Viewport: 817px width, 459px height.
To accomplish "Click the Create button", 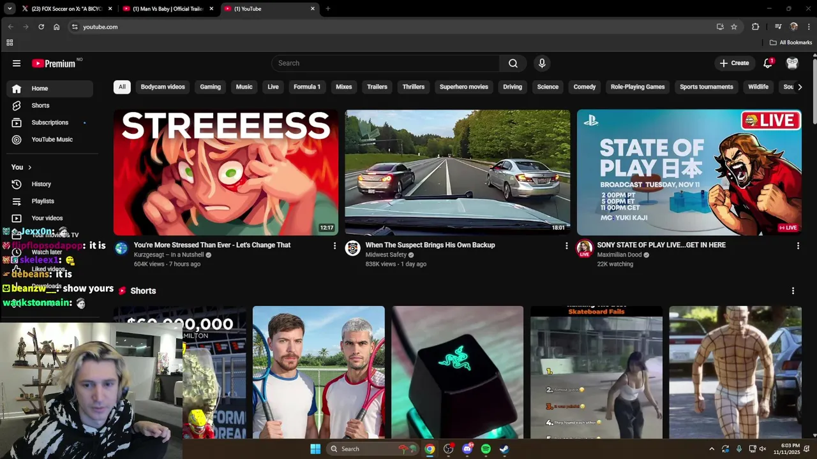I will [734, 63].
